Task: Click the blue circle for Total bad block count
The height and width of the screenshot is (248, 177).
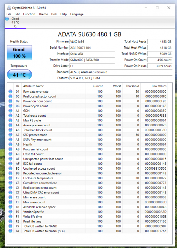Action: (x=11, y=130)
